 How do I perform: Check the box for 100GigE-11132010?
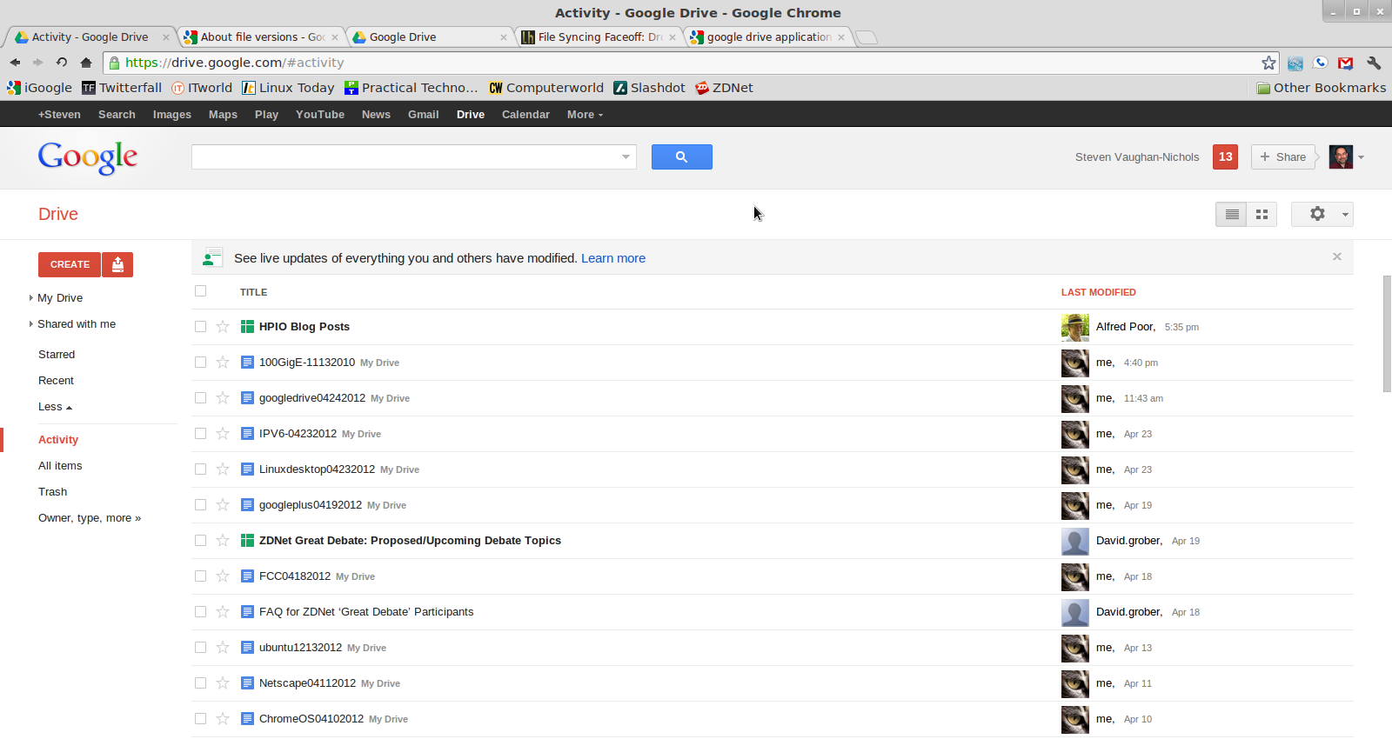[201, 363]
